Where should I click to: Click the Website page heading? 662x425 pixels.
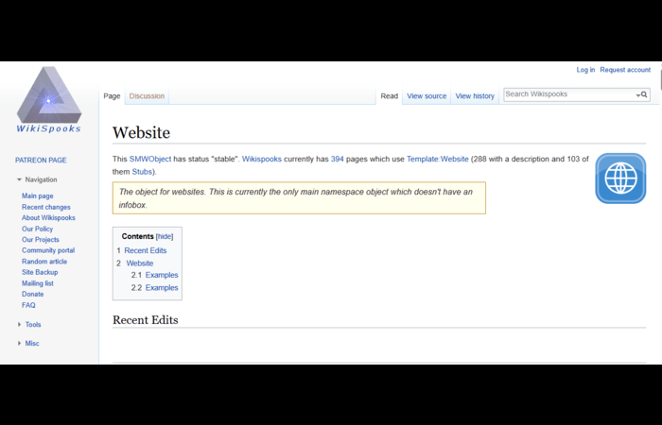(x=142, y=133)
